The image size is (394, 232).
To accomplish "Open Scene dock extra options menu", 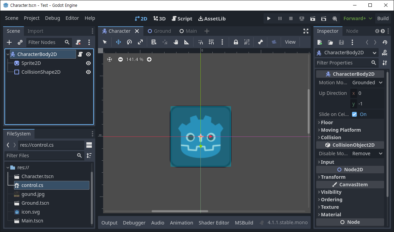I will tap(89, 42).
